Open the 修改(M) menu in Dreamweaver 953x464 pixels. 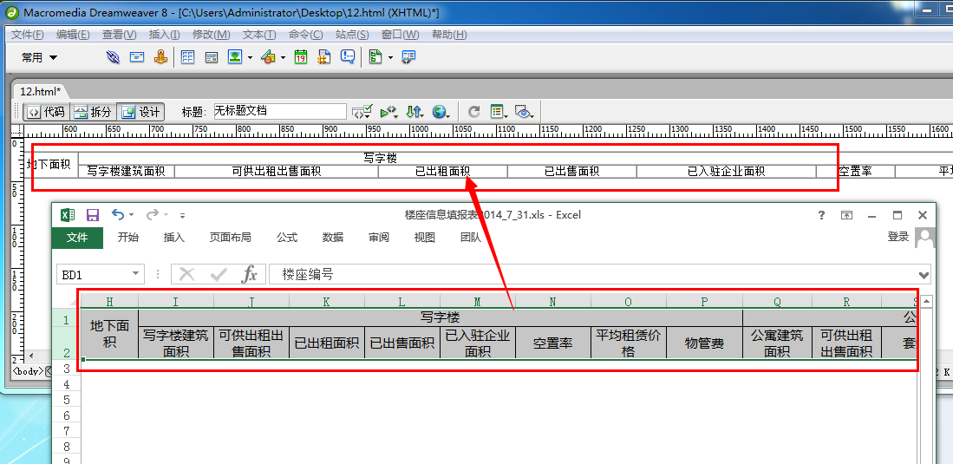point(211,35)
